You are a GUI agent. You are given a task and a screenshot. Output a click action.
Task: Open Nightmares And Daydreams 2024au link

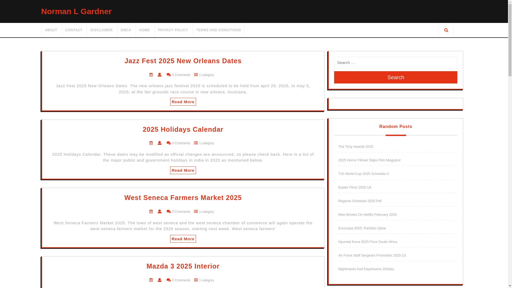point(366,269)
